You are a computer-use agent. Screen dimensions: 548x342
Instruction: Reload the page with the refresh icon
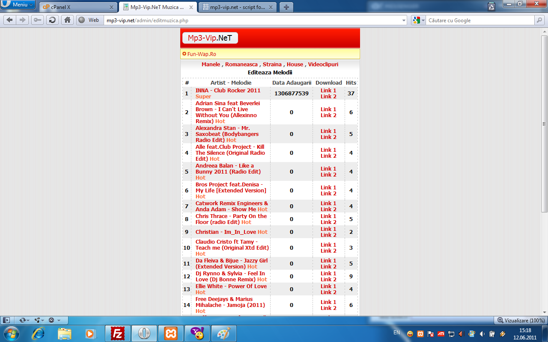[52, 20]
